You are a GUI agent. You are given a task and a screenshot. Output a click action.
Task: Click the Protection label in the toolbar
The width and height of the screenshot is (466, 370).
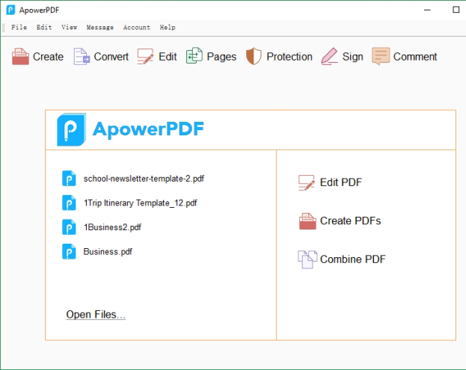(x=289, y=57)
